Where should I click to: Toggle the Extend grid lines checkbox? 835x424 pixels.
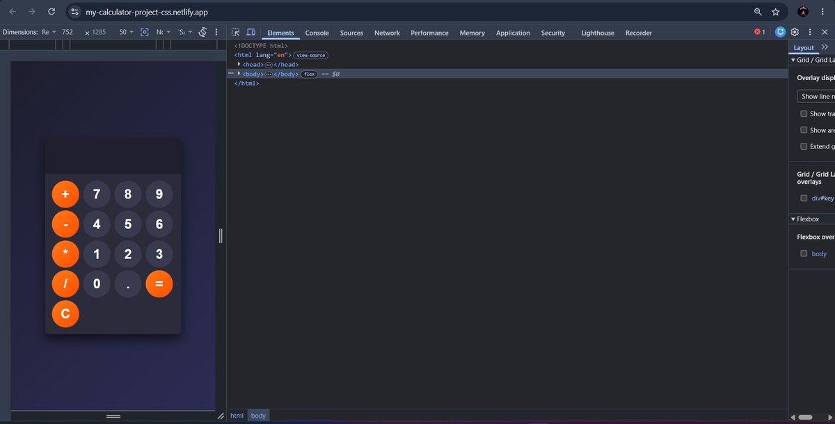coord(804,146)
